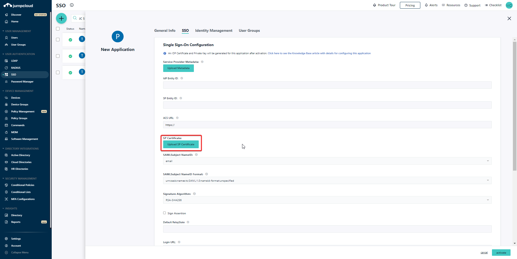This screenshot has width=517, height=259.
Task: Open Password Manager in the sidebar
Action: pos(22,82)
